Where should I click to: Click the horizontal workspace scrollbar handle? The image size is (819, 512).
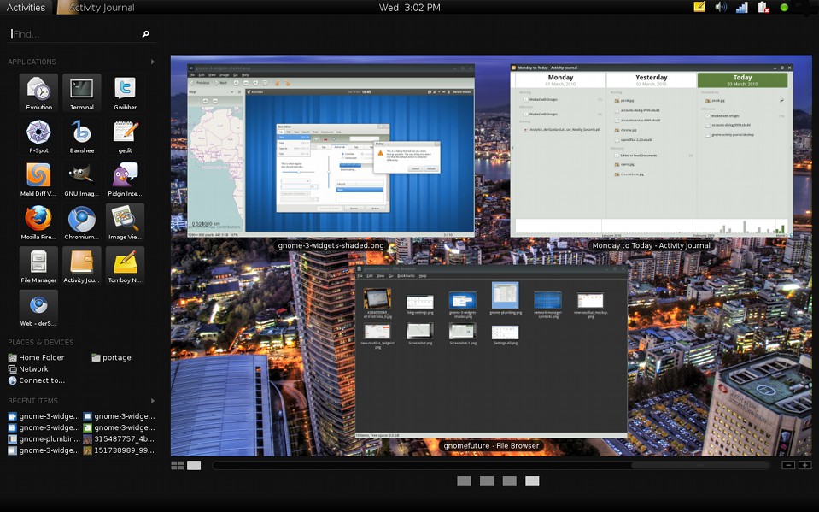tap(700, 465)
